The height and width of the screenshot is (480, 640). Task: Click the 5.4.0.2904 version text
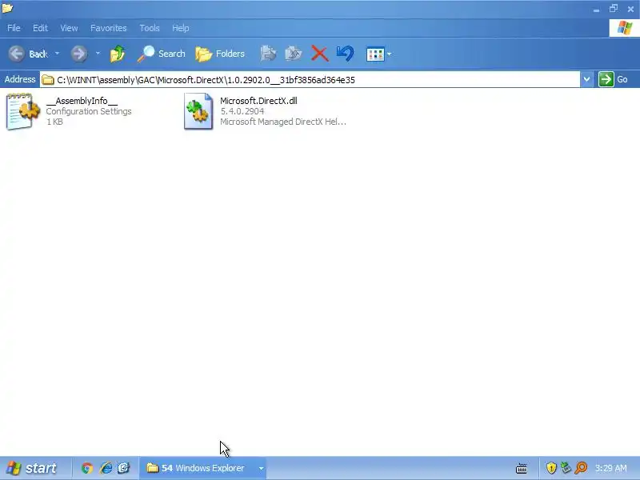coord(242,111)
